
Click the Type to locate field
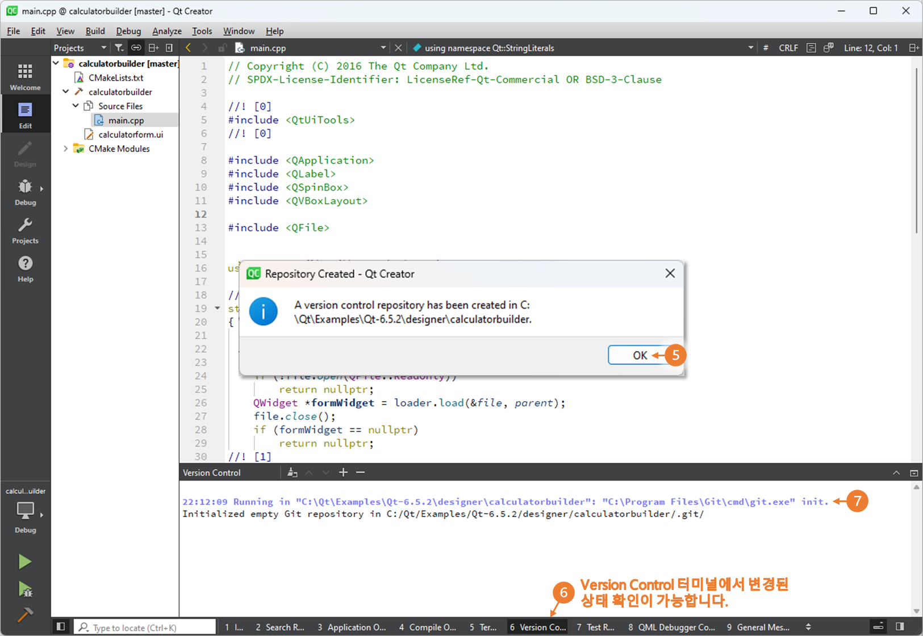[145, 627]
